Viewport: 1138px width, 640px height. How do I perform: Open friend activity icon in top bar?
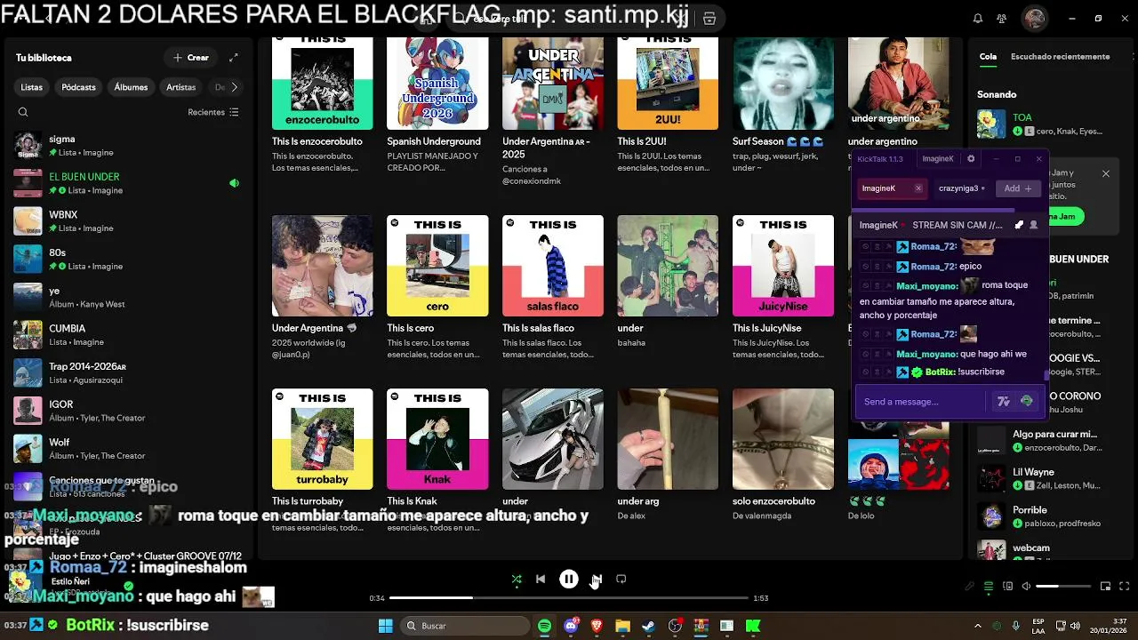pos(1002,18)
